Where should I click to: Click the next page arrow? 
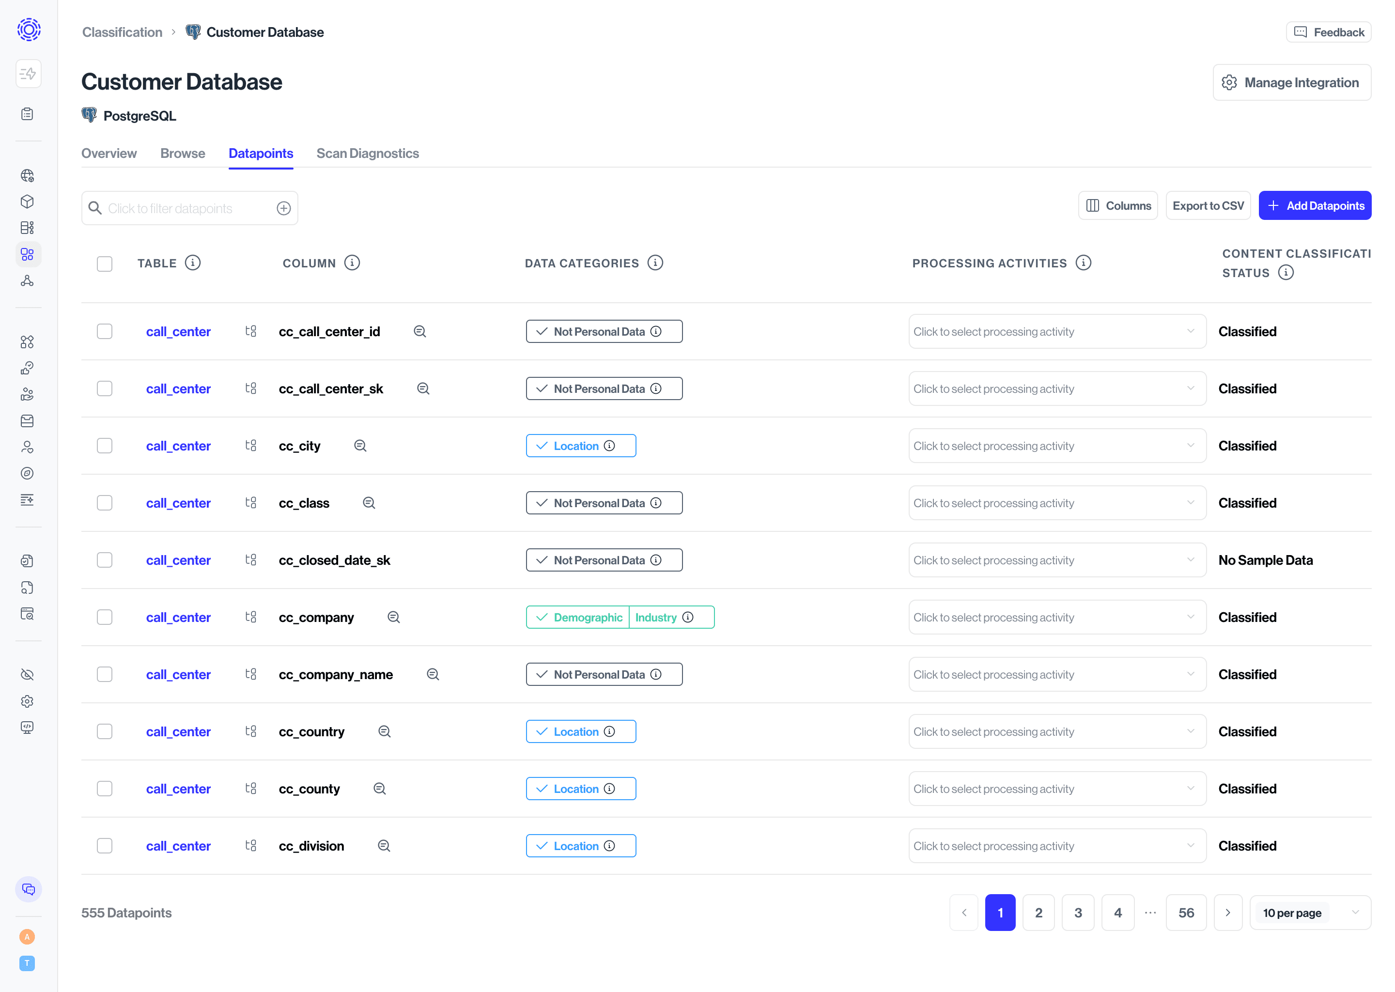1228,913
